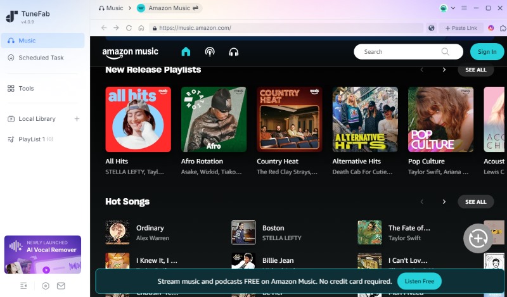The image size is (507, 297).
Task: Open the Country Heat playlist cover
Action: coord(290,119)
